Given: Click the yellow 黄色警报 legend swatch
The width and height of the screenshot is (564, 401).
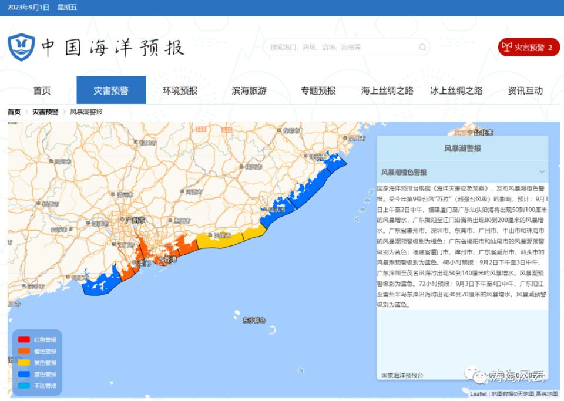Looking at the screenshot, I should pyautogui.click(x=23, y=363).
